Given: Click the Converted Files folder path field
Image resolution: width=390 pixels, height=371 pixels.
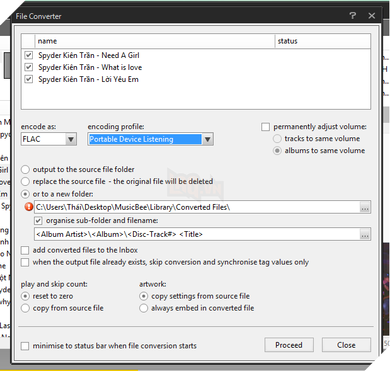Looking at the screenshot, I should tap(195, 207).
